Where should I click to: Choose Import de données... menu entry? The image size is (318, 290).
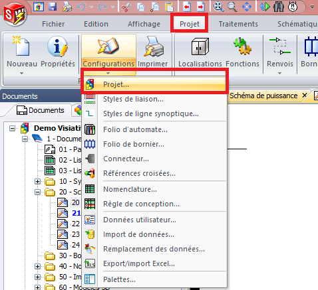[154, 234]
